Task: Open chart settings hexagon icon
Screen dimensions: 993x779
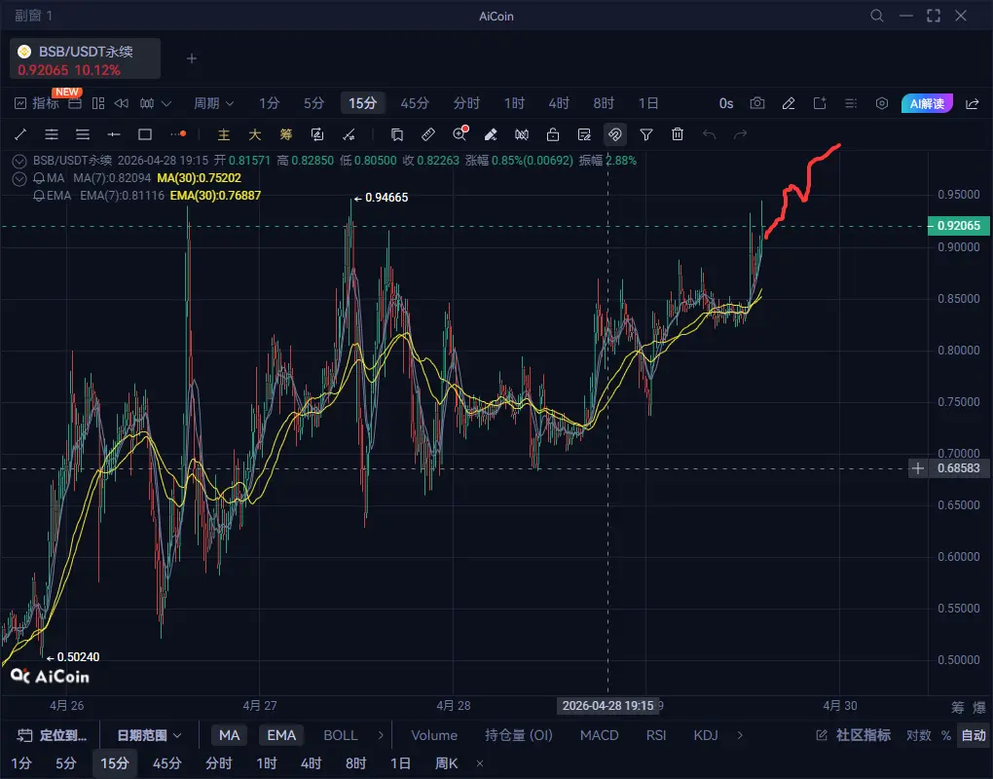Action: coord(882,103)
